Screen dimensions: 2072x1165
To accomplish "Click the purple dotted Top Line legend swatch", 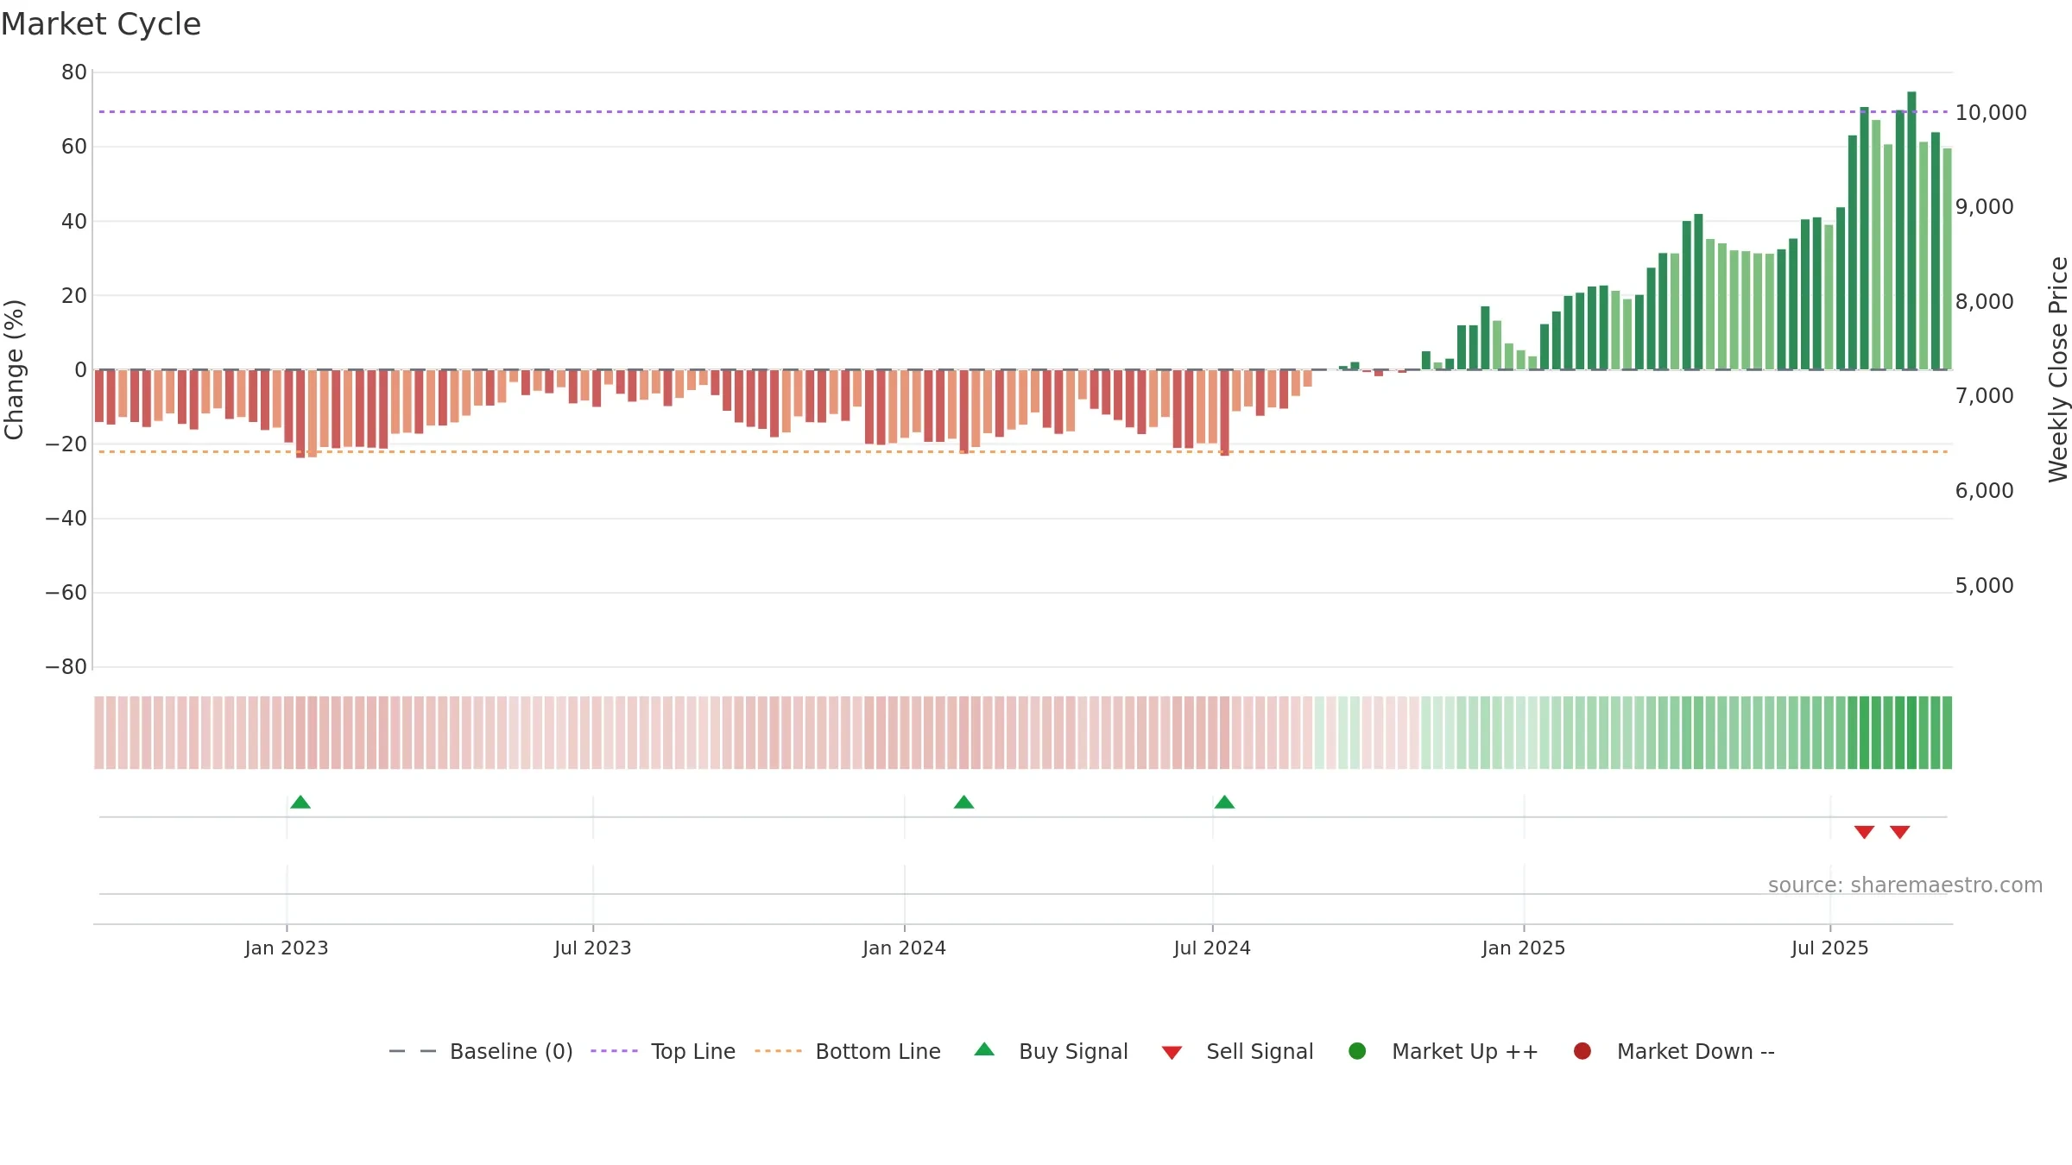I will tap(614, 1051).
